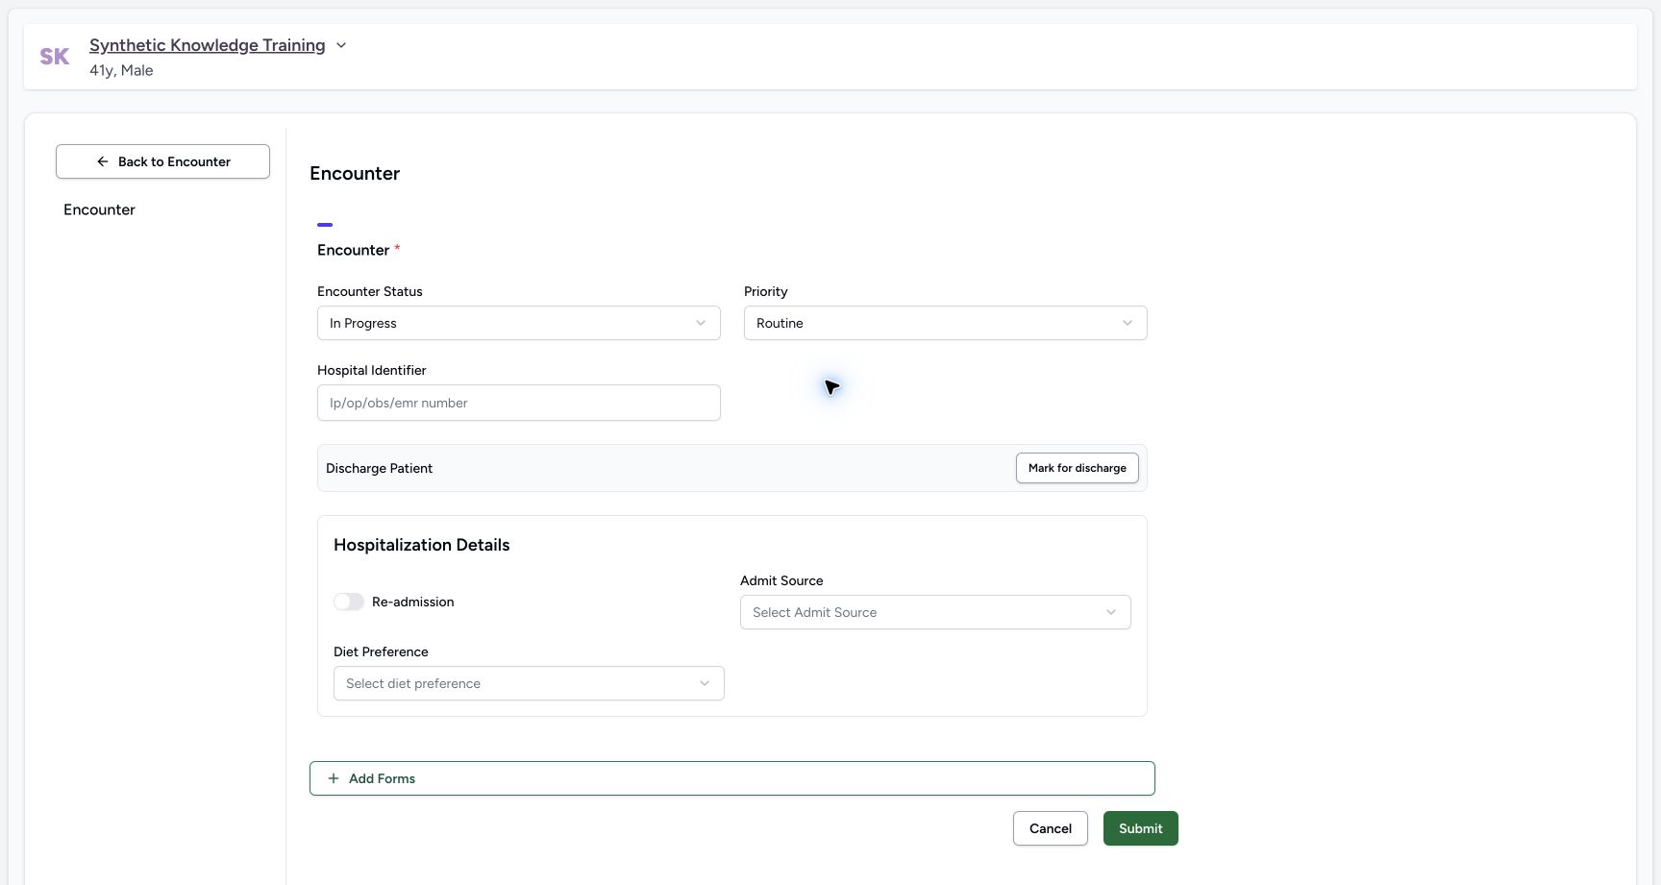Screen dimensions: 1661x885
Task: Click the Discharge Patient label
Action: pyautogui.click(x=379, y=468)
